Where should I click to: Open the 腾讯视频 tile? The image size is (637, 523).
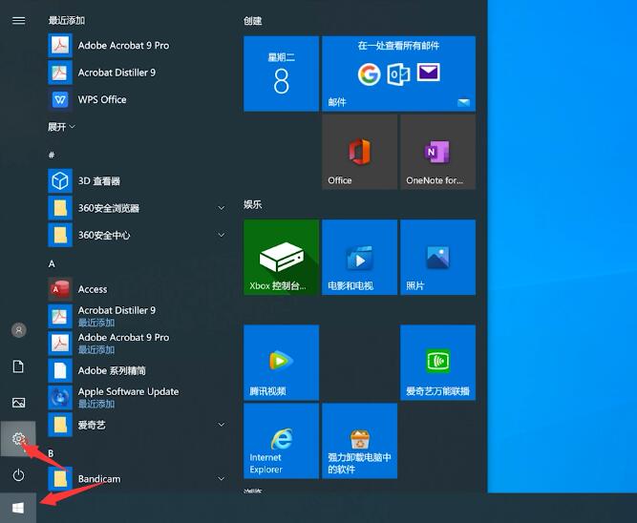(281, 363)
